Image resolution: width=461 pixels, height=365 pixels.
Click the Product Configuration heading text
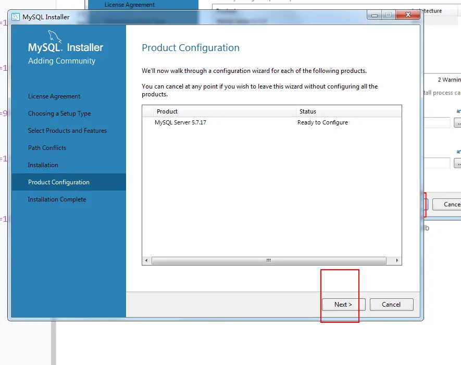click(x=191, y=47)
